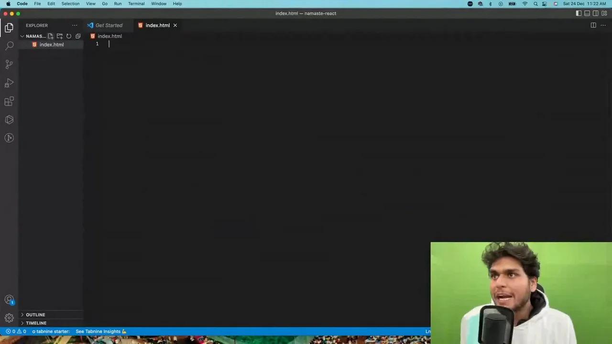This screenshot has height=344, width=612.
Task: Select the Source Control icon
Action: point(9,64)
